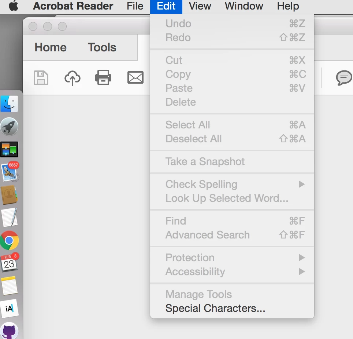Open GitHub Desktop cat icon
Image resolution: width=353 pixels, height=339 pixels.
click(9, 331)
